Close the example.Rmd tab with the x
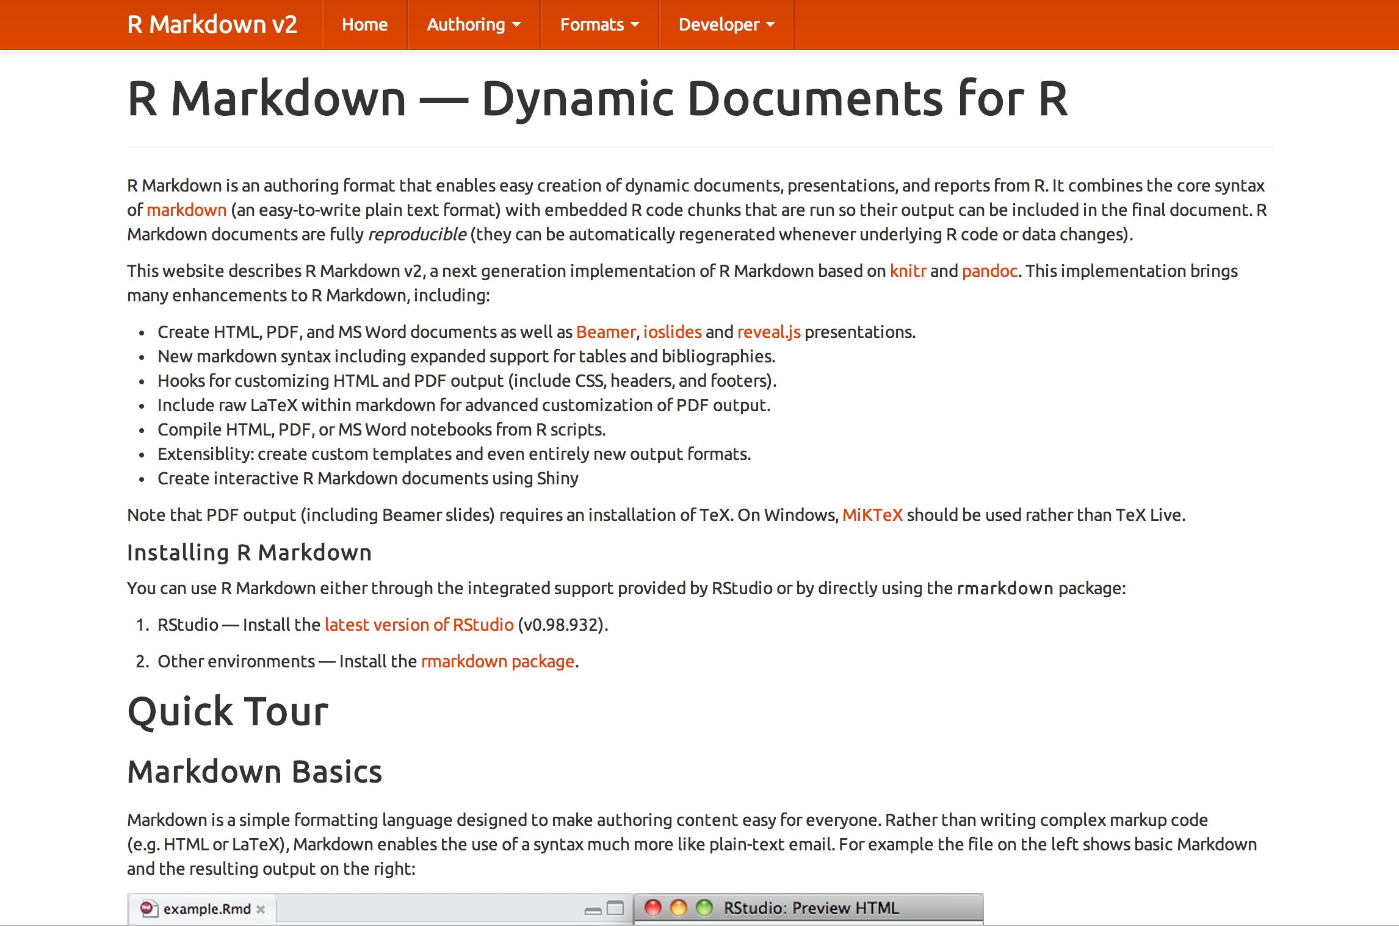 pos(261,910)
